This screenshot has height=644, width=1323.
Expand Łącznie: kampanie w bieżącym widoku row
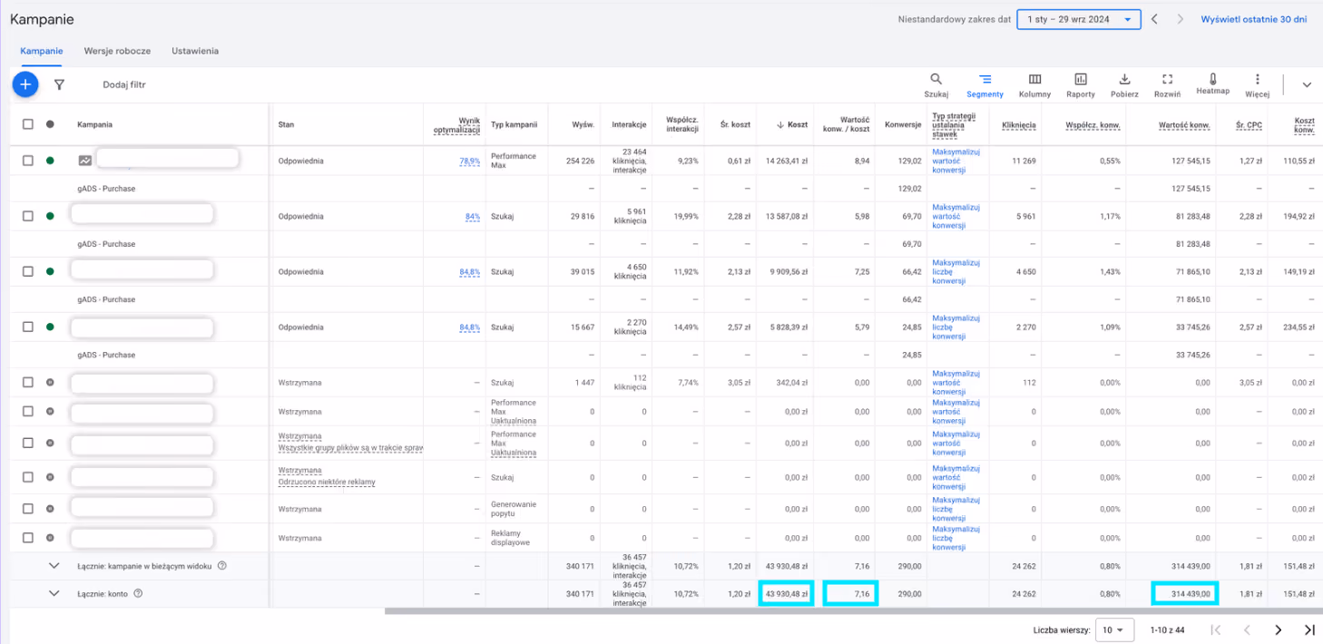coord(54,566)
